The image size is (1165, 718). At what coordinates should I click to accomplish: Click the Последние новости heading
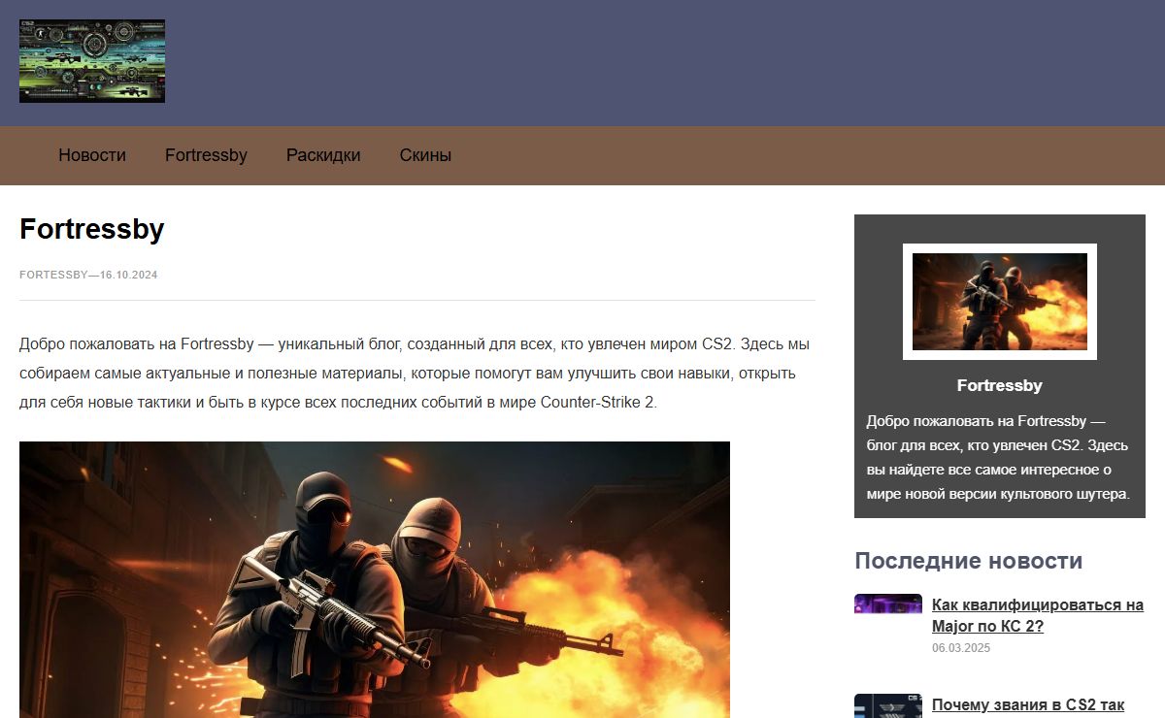tap(968, 561)
